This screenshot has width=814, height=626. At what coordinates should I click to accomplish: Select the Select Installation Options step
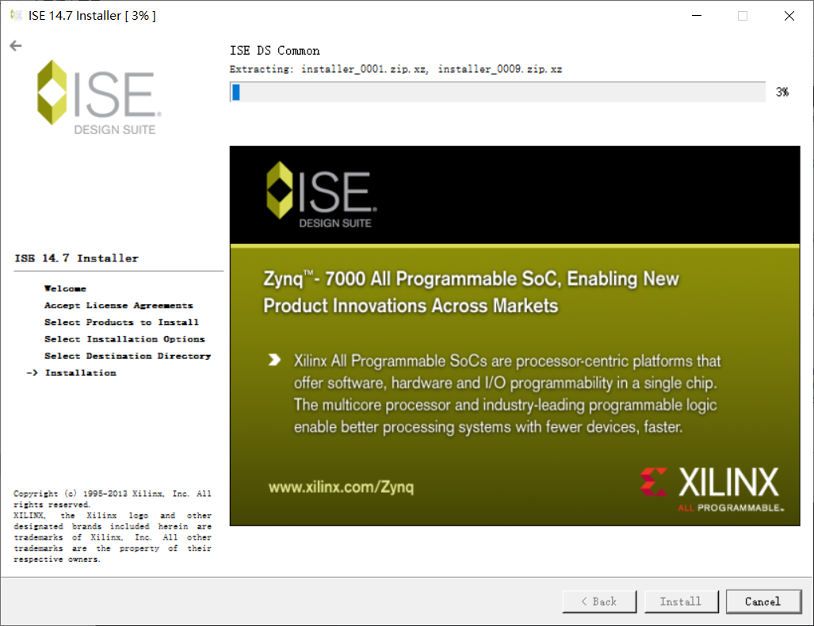[124, 339]
